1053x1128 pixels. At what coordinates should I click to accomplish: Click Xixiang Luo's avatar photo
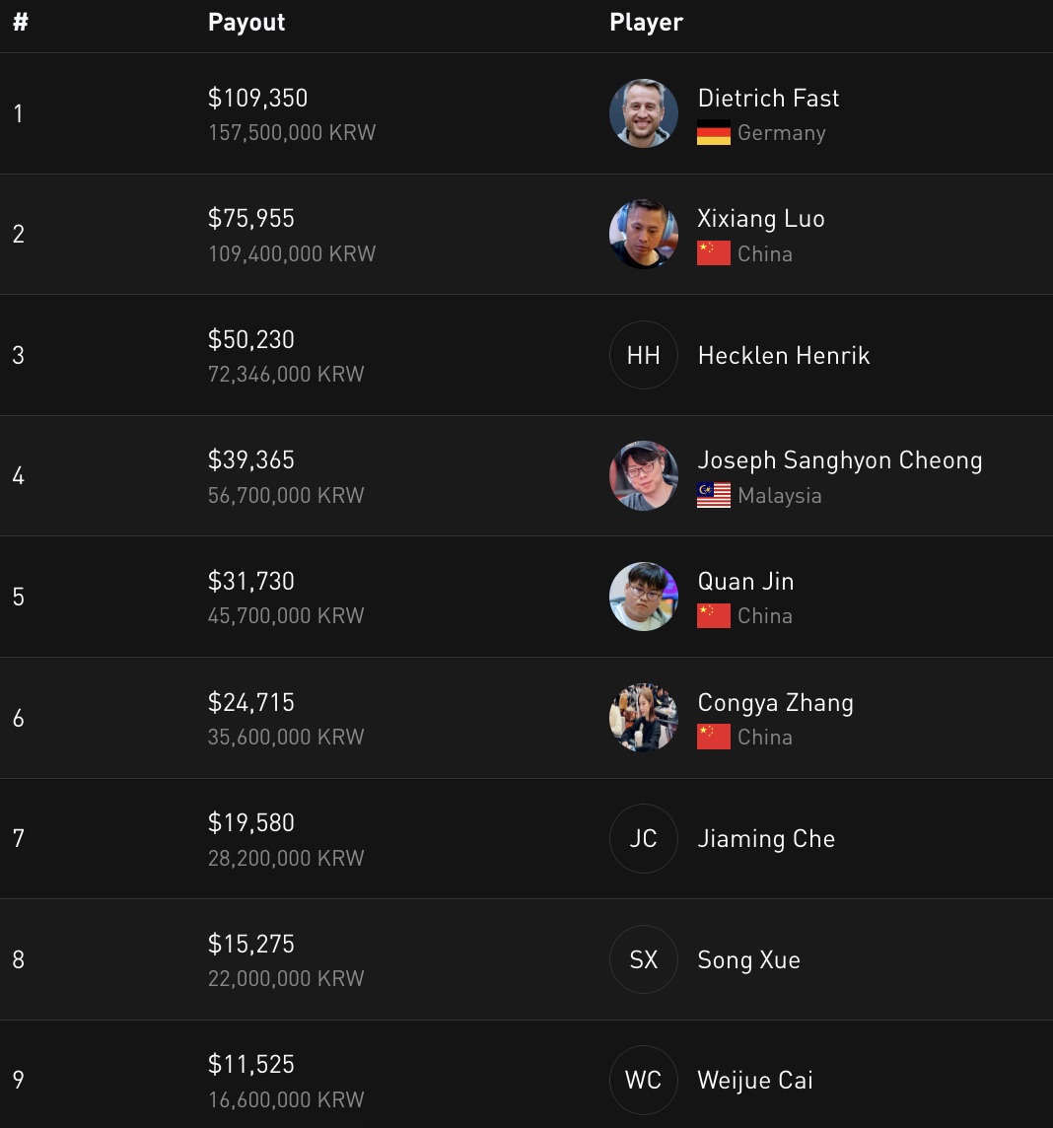click(x=643, y=235)
